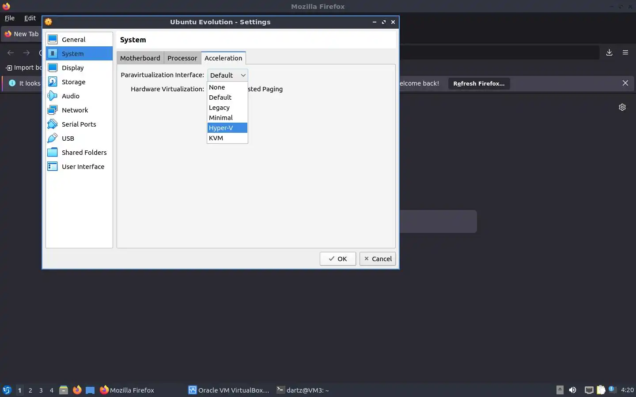Open Shared Folders via folder icon
The image size is (636, 397).
click(x=53, y=152)
